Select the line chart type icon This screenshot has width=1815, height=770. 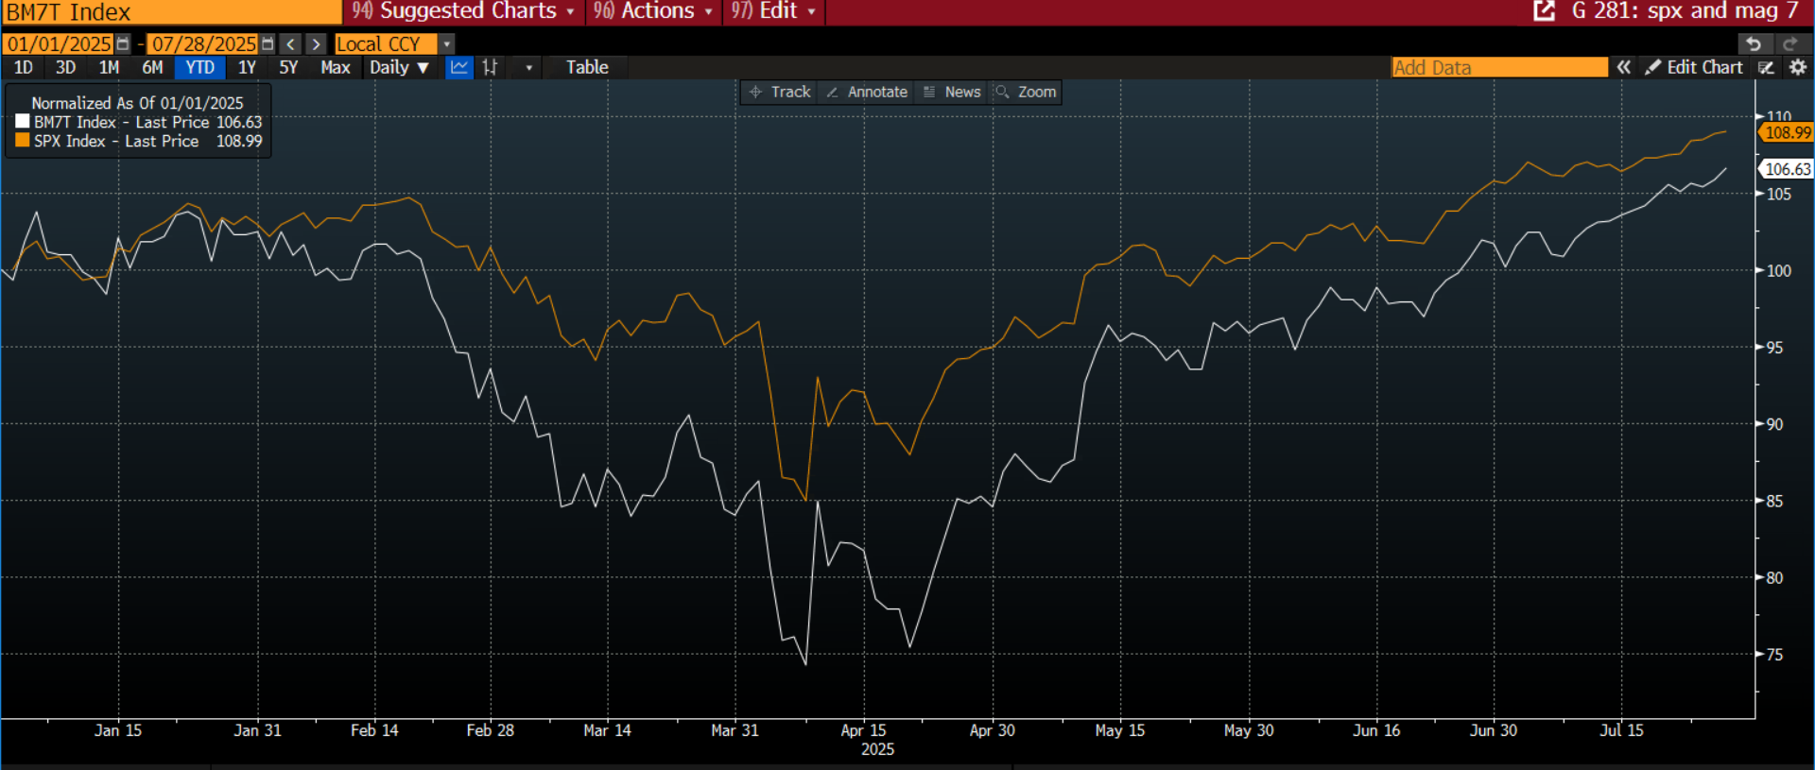[x=459, y=67]
